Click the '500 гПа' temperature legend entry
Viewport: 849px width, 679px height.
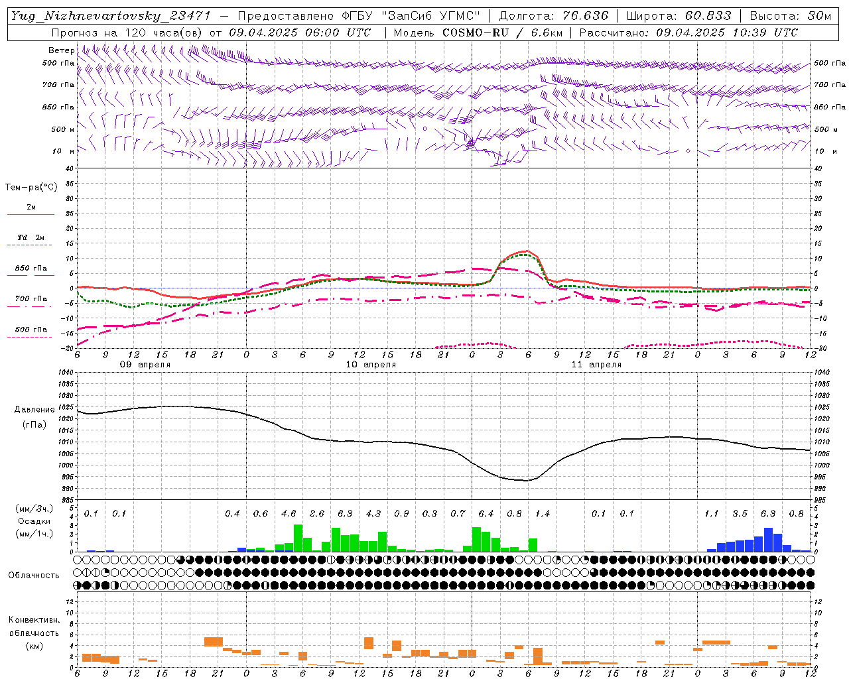(x=31, y=330)
